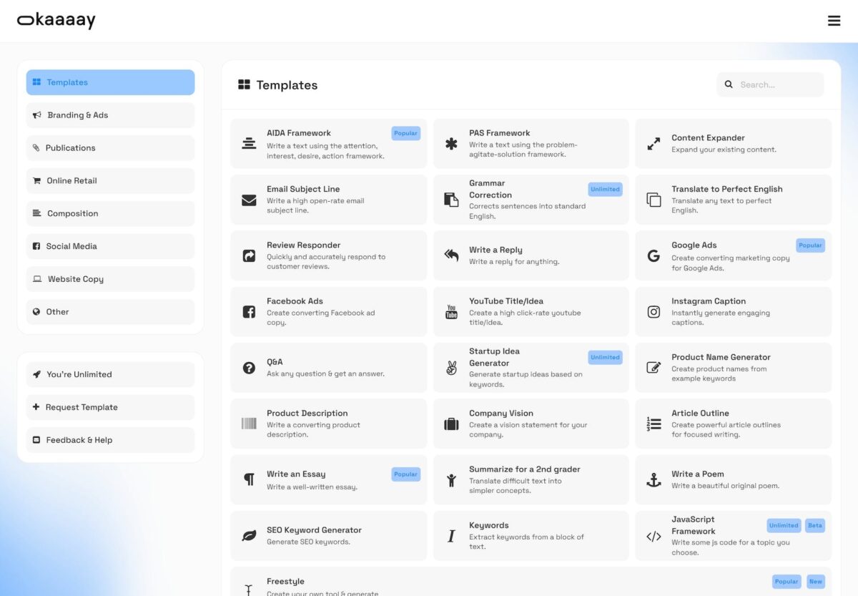Open the Grammar Correction template card
The width and height of the screenshot is (858, 596).
(531, 200)
